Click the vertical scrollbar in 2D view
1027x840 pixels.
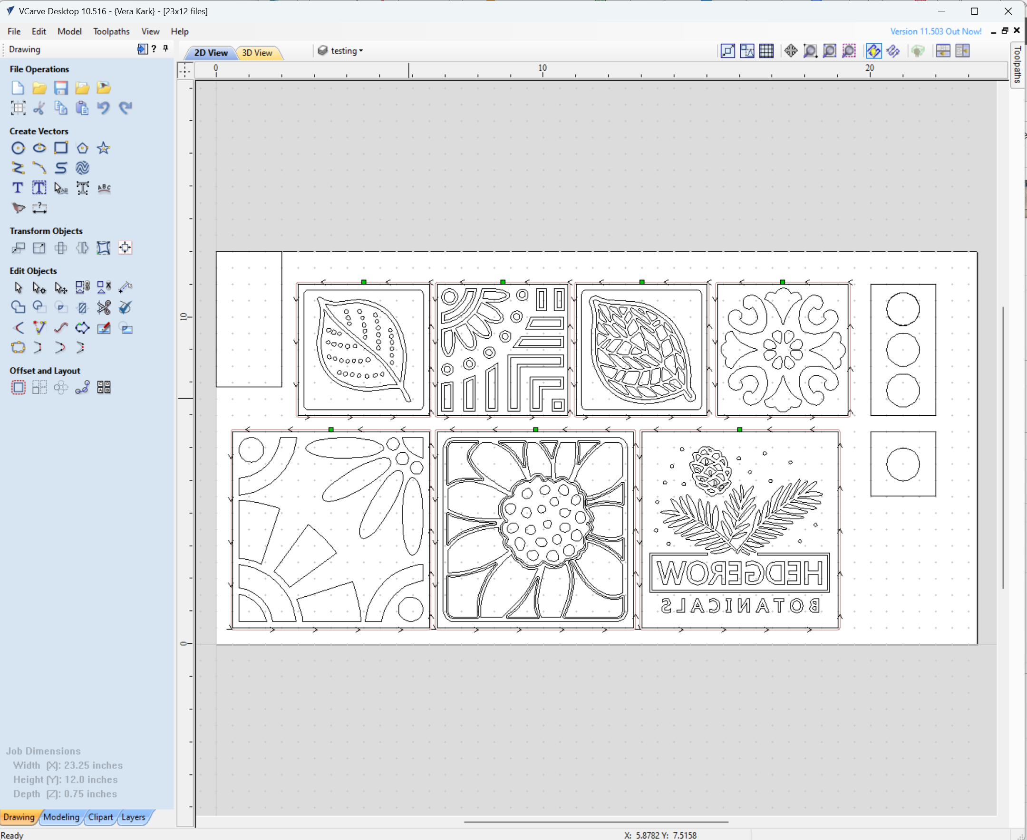click(1003, 447)
